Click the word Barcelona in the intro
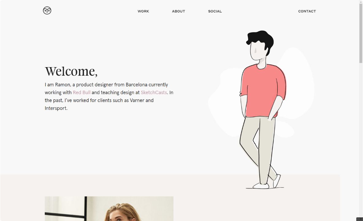The width and height of the screenshot is (363, 221). [136, 85]
